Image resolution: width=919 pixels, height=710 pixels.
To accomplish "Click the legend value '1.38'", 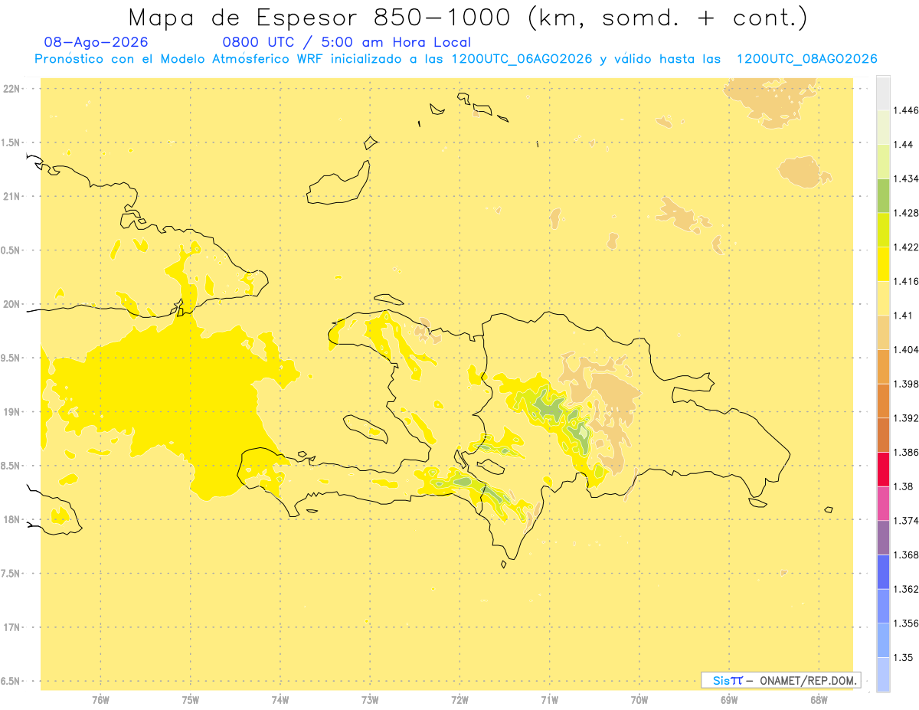I will click(903, 486).
